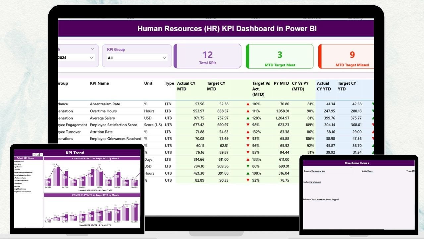Select Average Salary row in the KPI table

coord(102,118)
